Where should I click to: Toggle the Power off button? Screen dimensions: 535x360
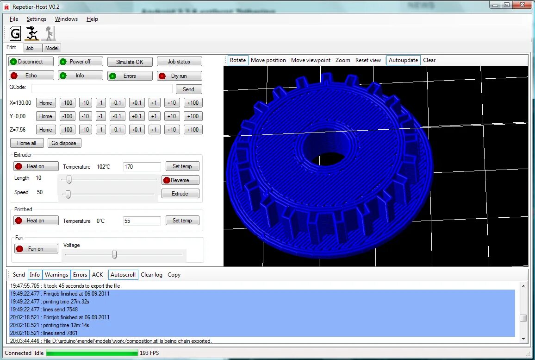(x=80, y=62)
